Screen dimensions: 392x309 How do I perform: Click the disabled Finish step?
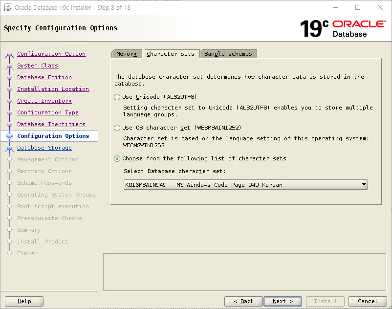tap(27, 253)
